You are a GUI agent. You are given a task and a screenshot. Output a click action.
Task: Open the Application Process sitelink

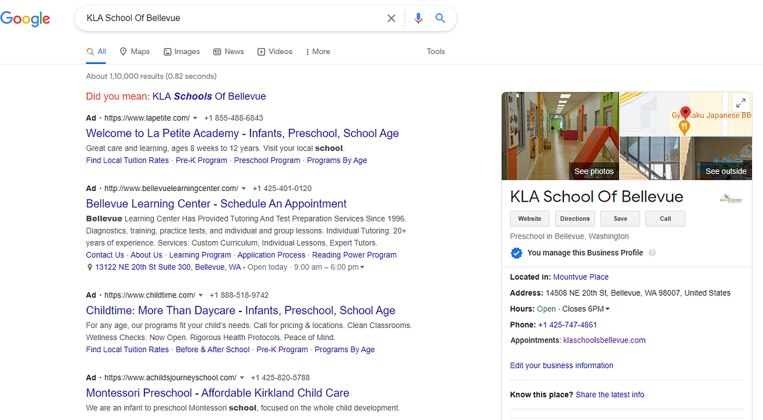[x=271, y=255]
